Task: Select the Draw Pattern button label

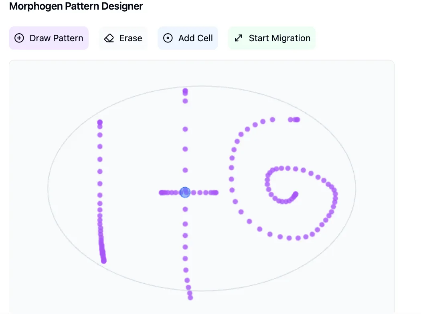Action: click(57, 38)
